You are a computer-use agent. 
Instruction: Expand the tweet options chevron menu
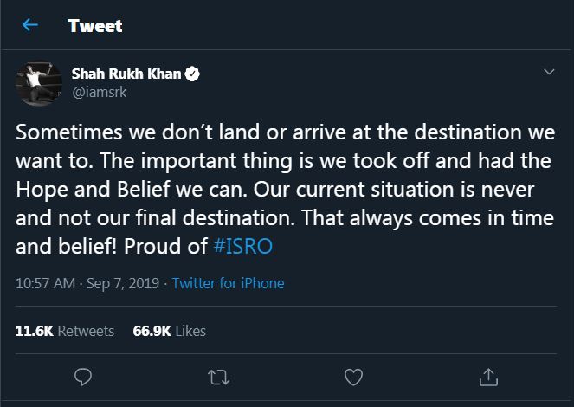pyautogui.click(x=549, y=73)
